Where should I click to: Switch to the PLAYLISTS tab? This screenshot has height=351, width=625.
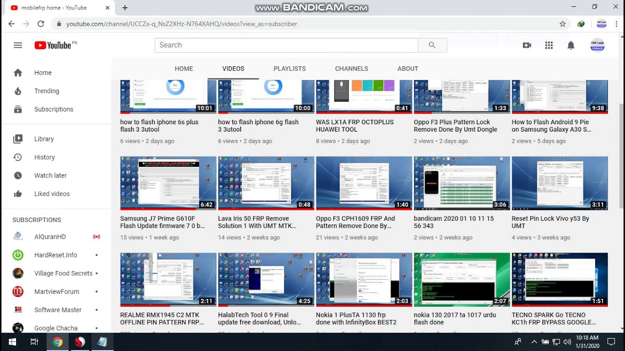(x=290, y=69)
